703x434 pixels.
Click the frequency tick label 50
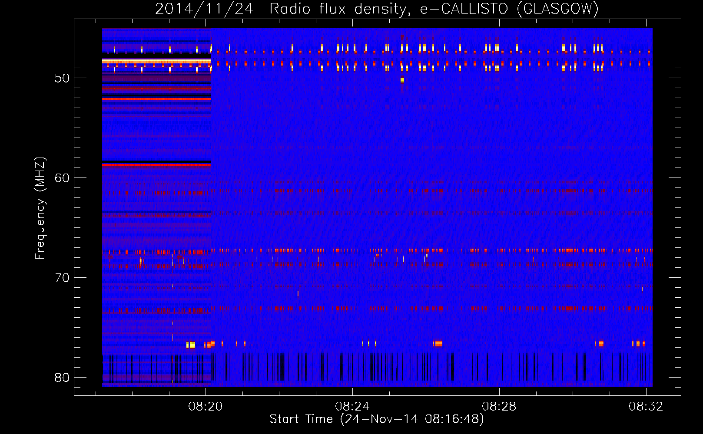point(62,78)
